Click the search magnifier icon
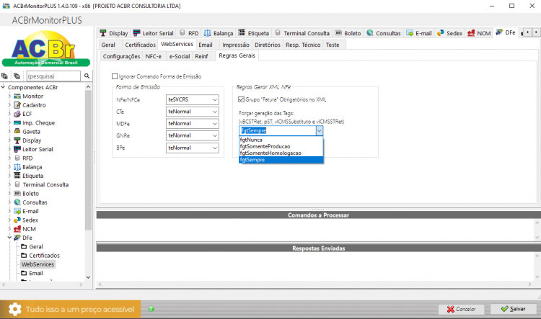Screen dimensions: 541x319 tap(87, 76)
